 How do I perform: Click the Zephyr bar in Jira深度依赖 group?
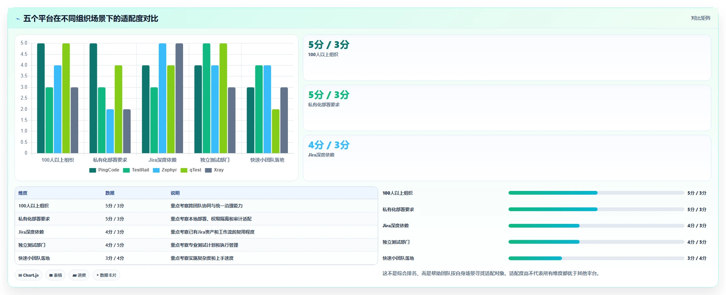pos(162,98)
